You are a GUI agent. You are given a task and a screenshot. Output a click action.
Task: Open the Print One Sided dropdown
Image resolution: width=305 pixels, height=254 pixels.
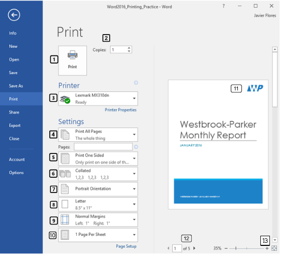click(x=98, y=158)
